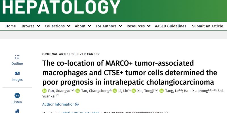227x113 pixels.
Task: Go to the Home menu item
Action: 11,26
